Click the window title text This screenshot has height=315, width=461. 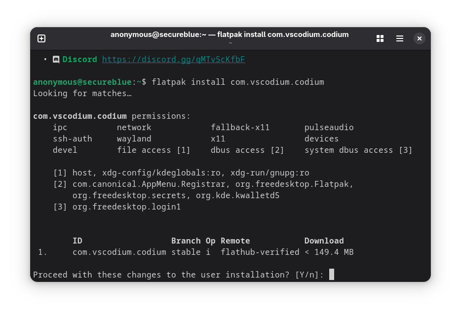[230, 35]
